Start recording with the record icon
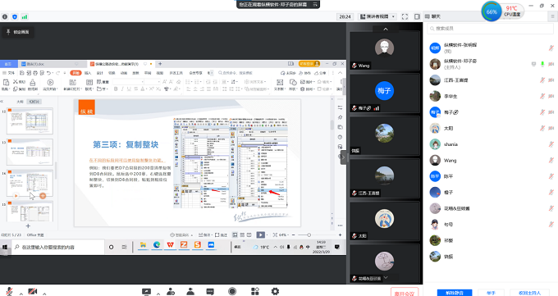The image size is (558, 296). pyautogui.click(x=232, y=292)
